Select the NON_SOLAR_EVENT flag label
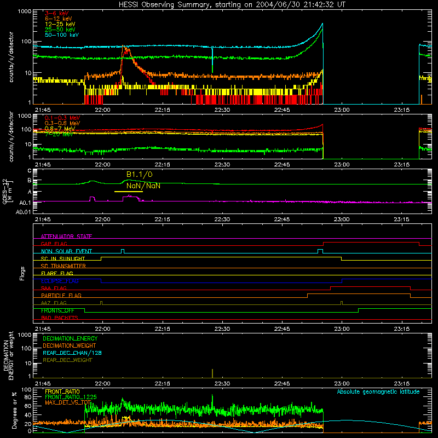Viewport: 438px width, 438px height. point(66,251)
